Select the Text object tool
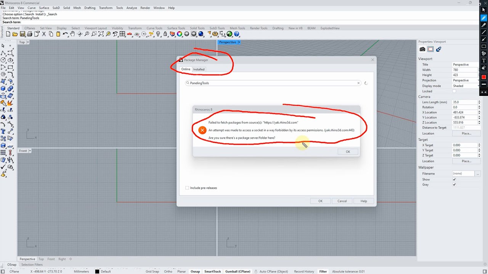The image size is (488, 274). point(3,131)
